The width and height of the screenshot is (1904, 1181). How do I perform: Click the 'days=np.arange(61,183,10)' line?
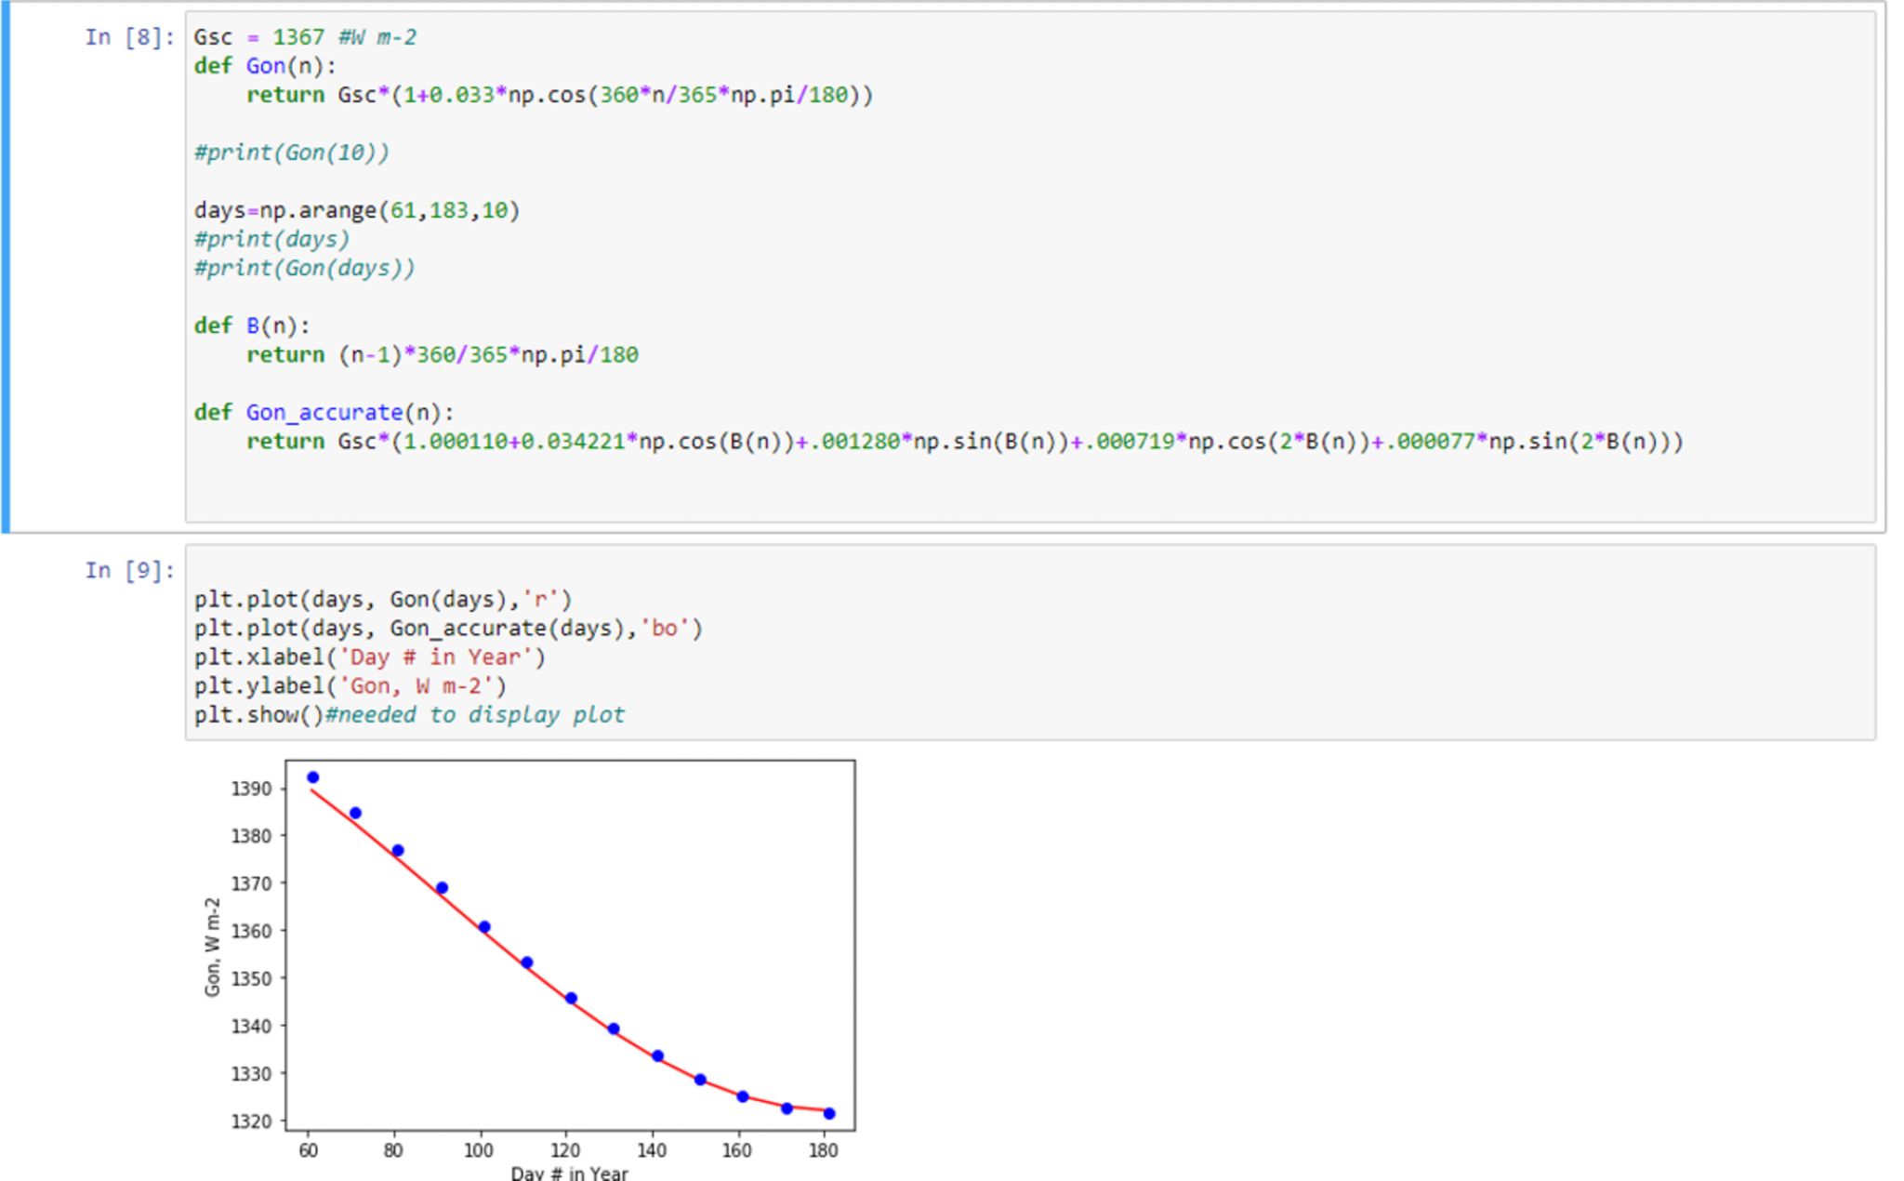pos(357,210)
